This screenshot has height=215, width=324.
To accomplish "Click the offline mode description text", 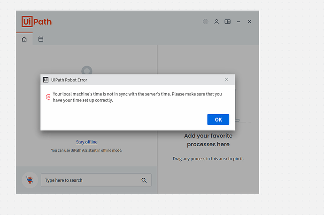I will click(x=87, y=150).
